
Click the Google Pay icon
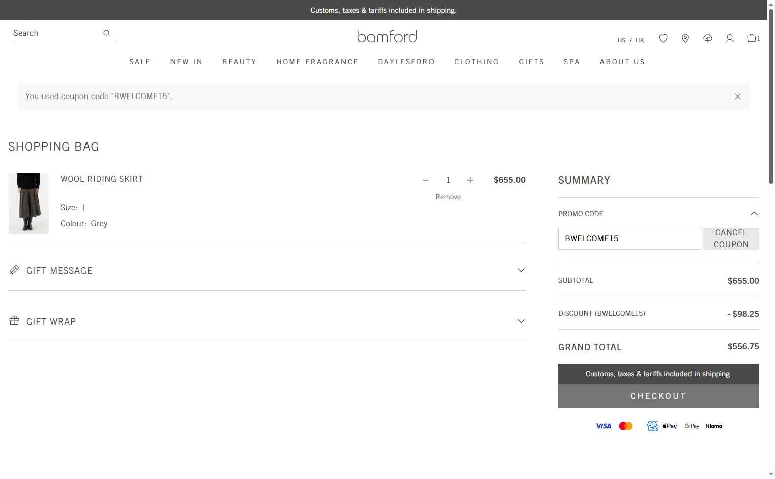coord(692,426)
